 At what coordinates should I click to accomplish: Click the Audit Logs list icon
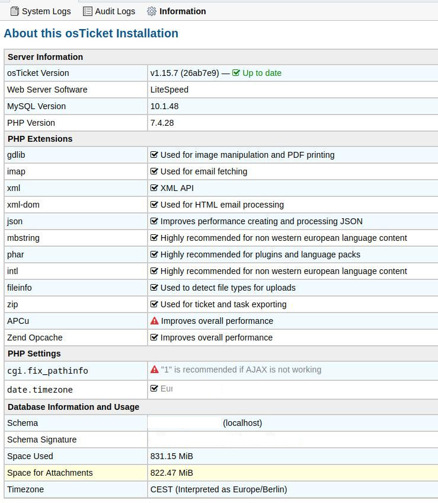pos(88,11)
